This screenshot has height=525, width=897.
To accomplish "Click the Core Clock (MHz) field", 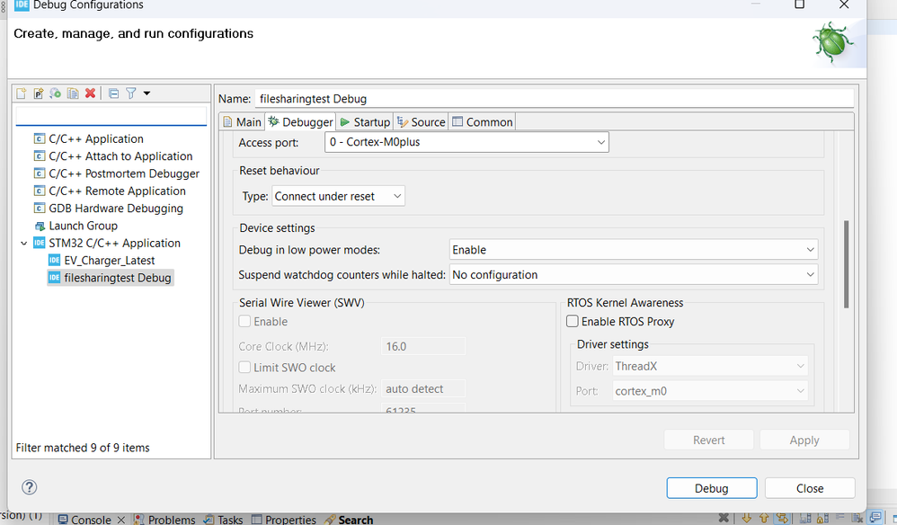I will [423, 347].
